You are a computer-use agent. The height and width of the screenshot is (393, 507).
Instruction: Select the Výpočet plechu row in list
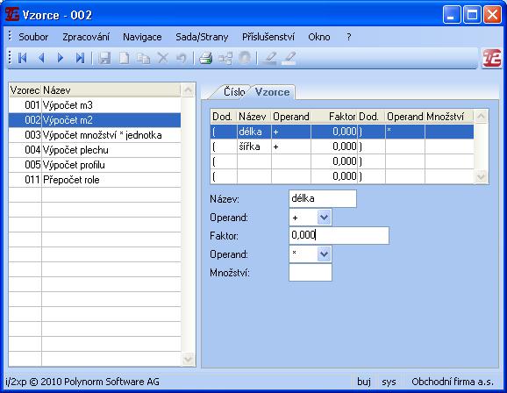click(95, 150)
